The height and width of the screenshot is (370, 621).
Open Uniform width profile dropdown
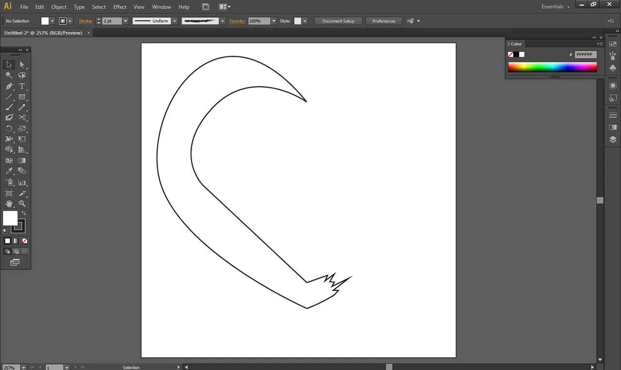[x=175, y=21]
